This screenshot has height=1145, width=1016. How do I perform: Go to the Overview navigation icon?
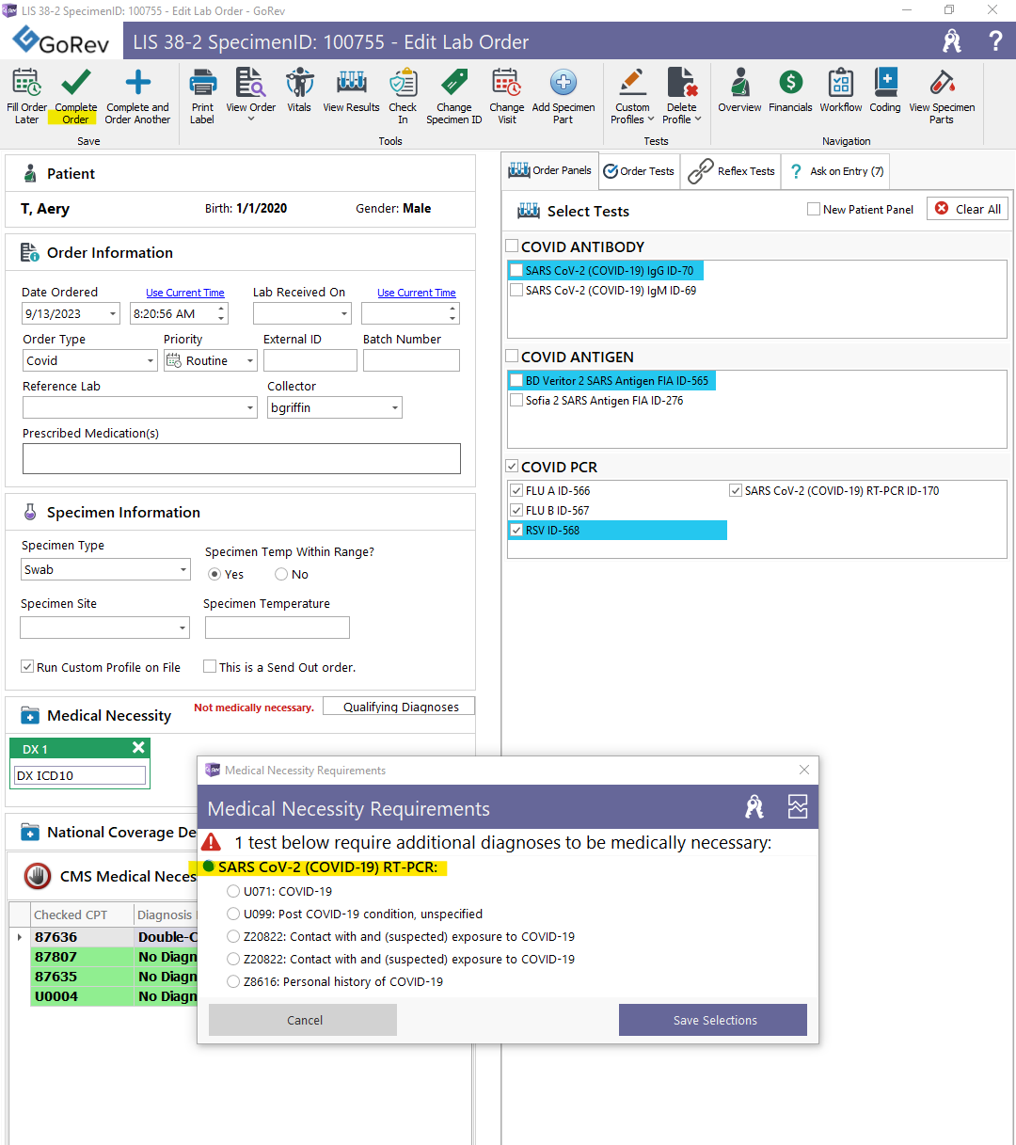[740, 83]
